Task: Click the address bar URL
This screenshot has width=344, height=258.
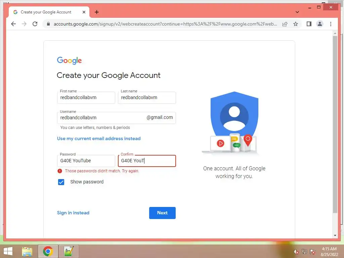Action: [165, 24]
